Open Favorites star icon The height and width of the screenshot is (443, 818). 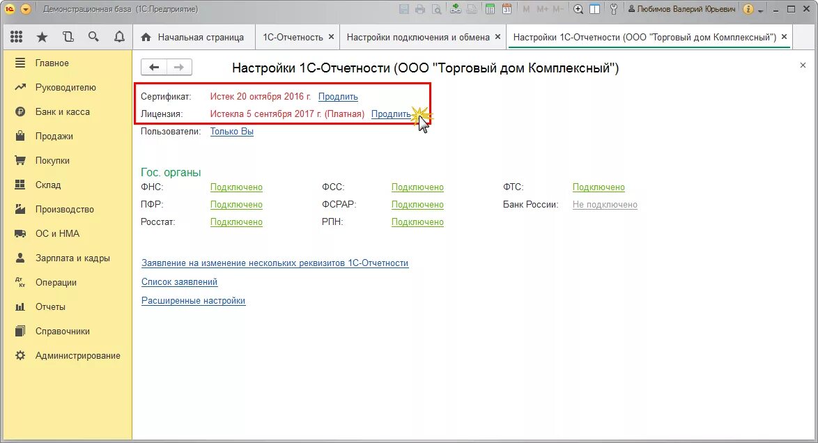(42, 36)
